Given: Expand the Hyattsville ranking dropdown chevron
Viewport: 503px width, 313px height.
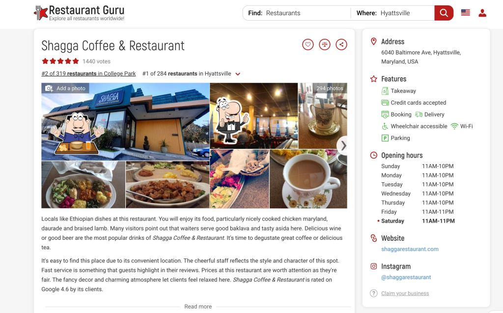Looking at the screenshot, I should point(238,74).
